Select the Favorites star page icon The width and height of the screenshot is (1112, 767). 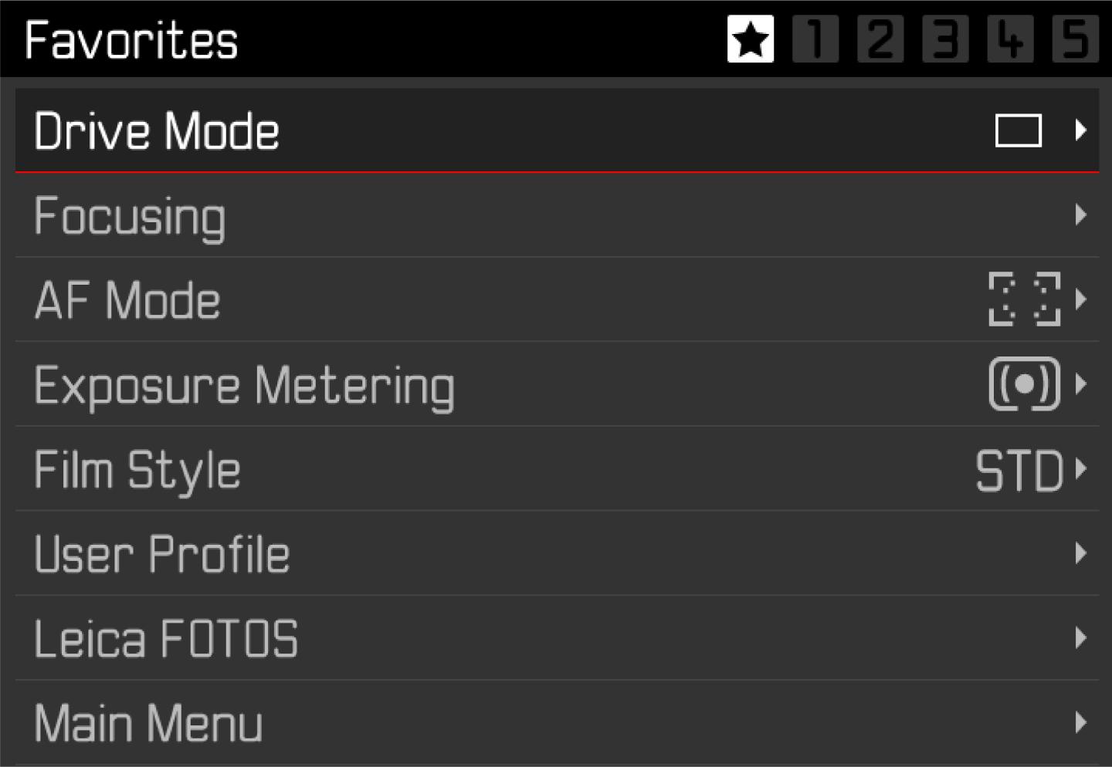[750, 39]
